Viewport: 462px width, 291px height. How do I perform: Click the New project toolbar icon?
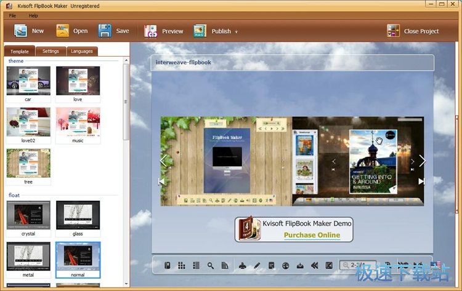(20, 31)
